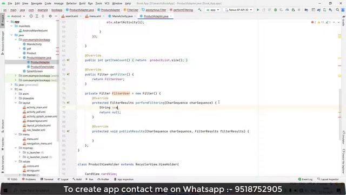Expand the drawable folder

pyautogui.click(x=16, y=98)
